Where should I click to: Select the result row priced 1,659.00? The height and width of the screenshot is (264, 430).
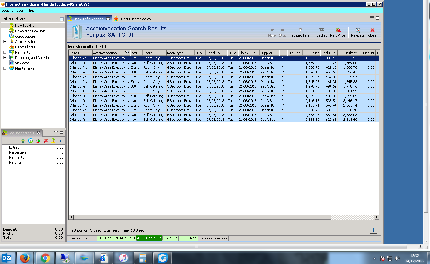(224, 63)
